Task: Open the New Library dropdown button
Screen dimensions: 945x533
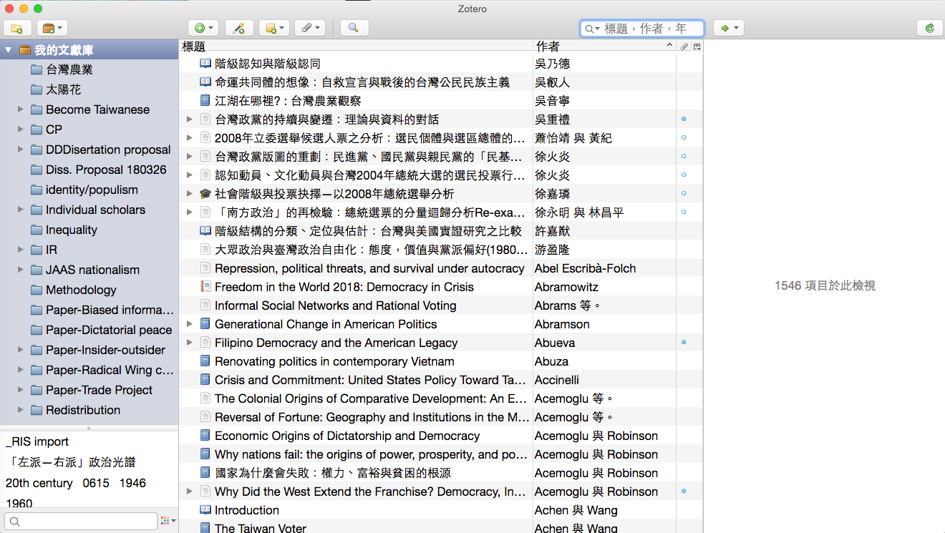Action: point(52,28)
